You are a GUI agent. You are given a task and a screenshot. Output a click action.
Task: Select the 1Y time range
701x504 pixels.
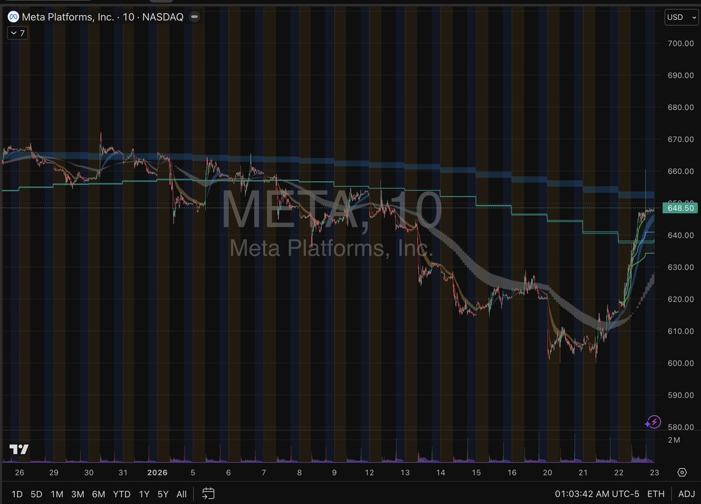coord(144,494)
